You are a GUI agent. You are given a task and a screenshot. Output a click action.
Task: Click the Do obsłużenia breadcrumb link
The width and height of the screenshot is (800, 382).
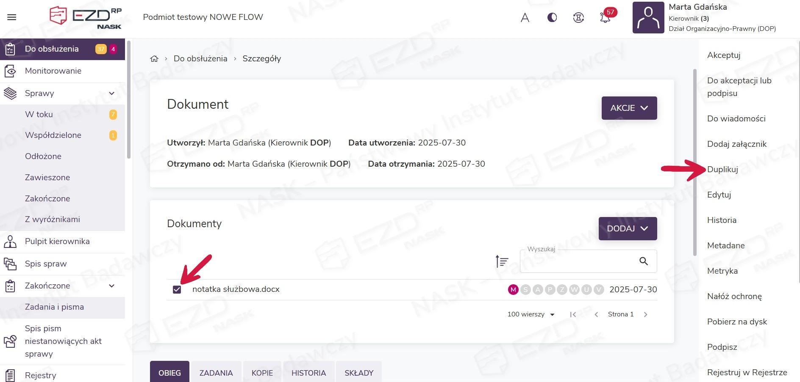click(200, 59)
